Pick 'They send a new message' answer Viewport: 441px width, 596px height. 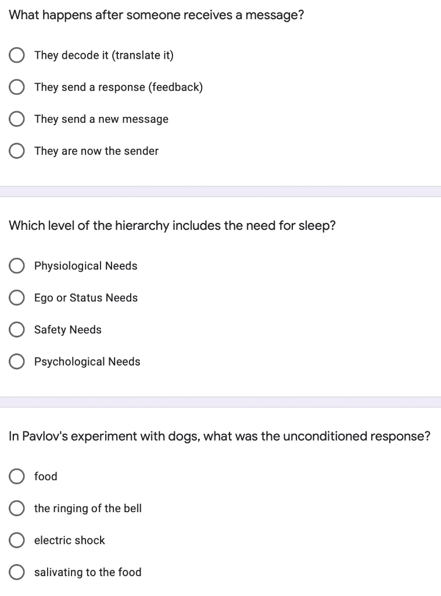tap(17, 119)
